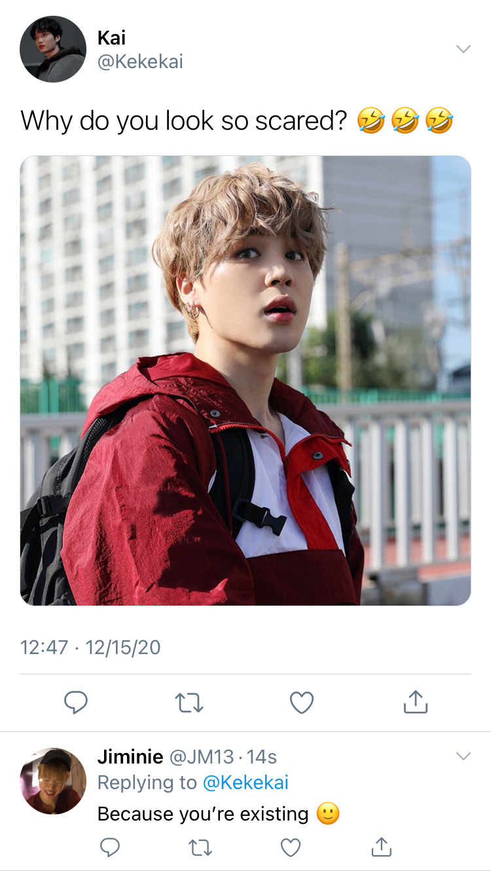Image resolution: width=491 pixels, height=871 pixels.
Task: Retweet Jiminie's reply
Action: [200, 847]
